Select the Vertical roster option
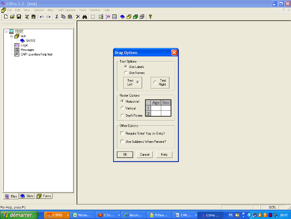This screenshot has height=219, width=291. point(122,108)
